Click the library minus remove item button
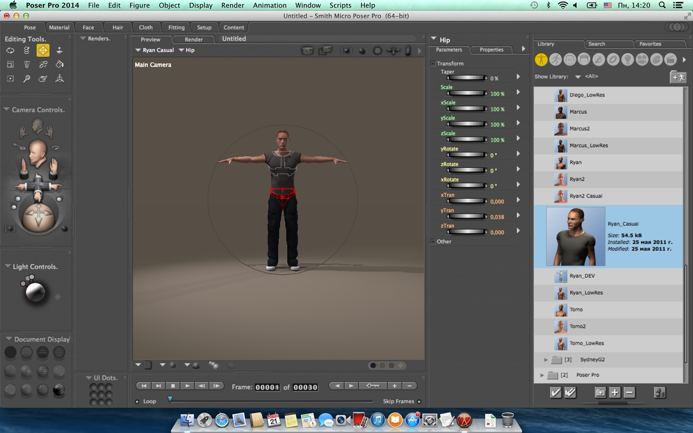Viewport: 693px width, 433px height. click(629, 393)
